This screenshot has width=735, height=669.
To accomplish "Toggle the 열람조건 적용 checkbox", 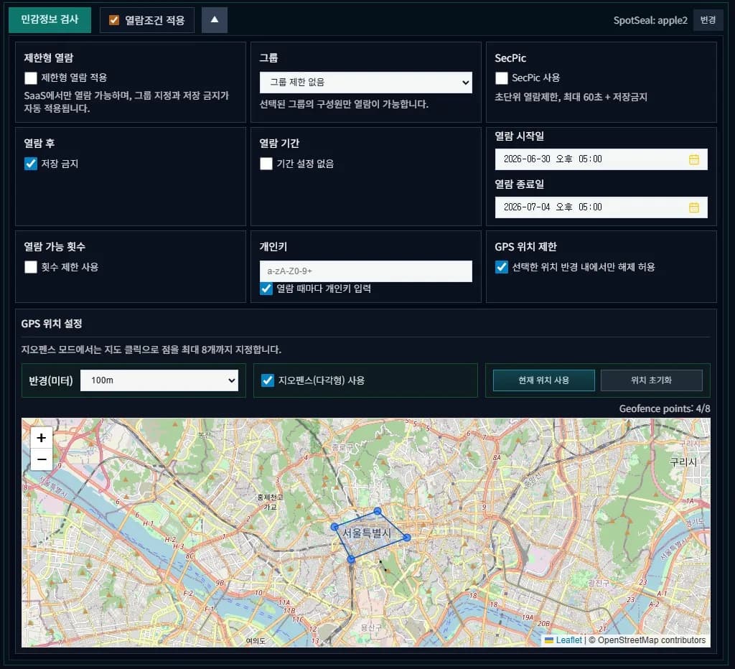I will pyautogui.click(x=114, y=19).
